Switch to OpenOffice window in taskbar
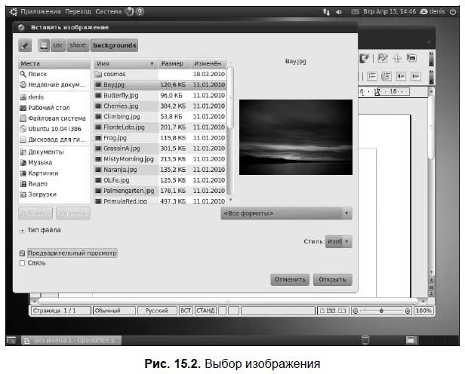 (x=71, y=341)
